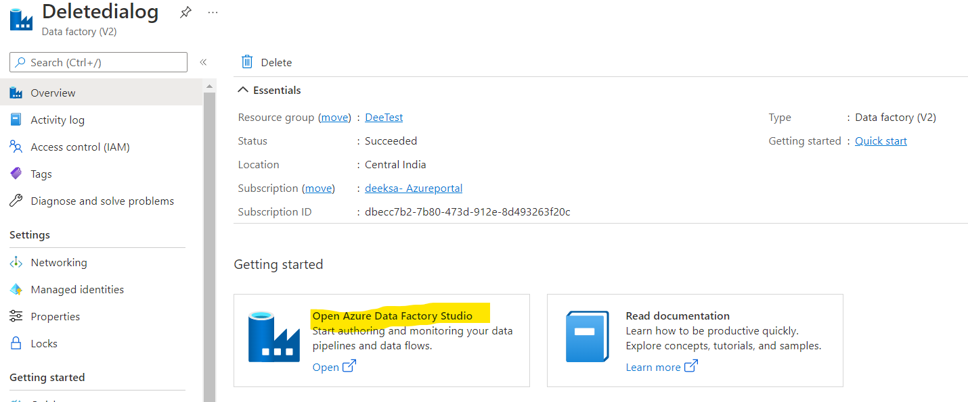Open Diagnose and solve problems
The width and height of the screenshot is (968, 402).
[102, 201]
